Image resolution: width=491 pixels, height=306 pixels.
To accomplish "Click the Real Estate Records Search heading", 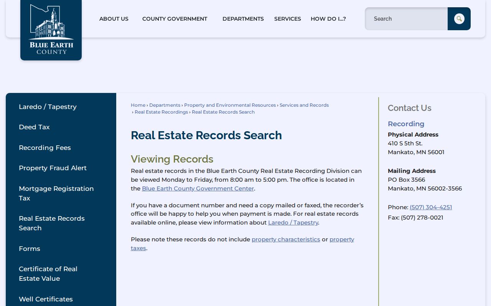I will pyautogui.click(x=206, y=135).
